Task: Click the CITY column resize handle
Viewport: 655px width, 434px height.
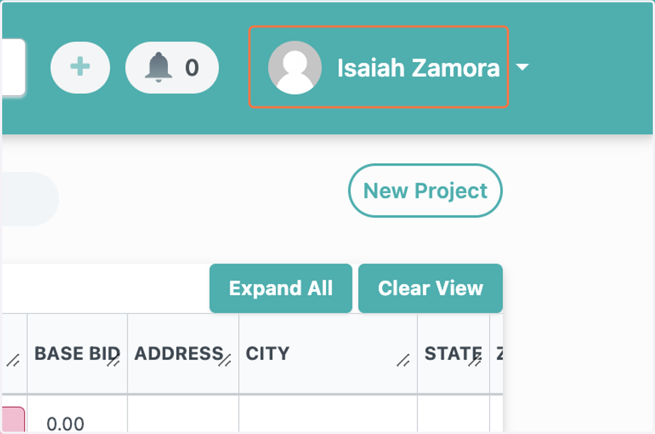Action: (x=403, y=360)
